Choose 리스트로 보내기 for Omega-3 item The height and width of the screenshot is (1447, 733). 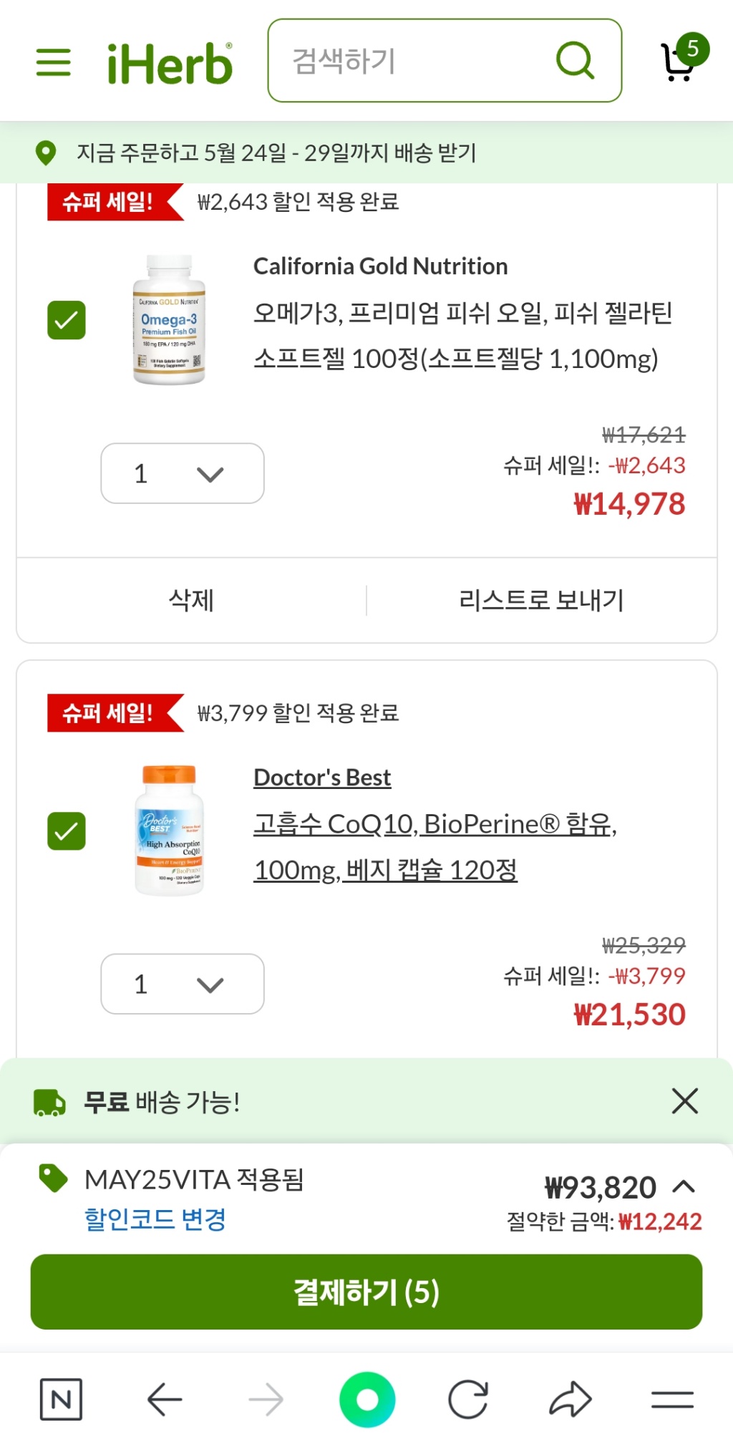click(542, 600)
